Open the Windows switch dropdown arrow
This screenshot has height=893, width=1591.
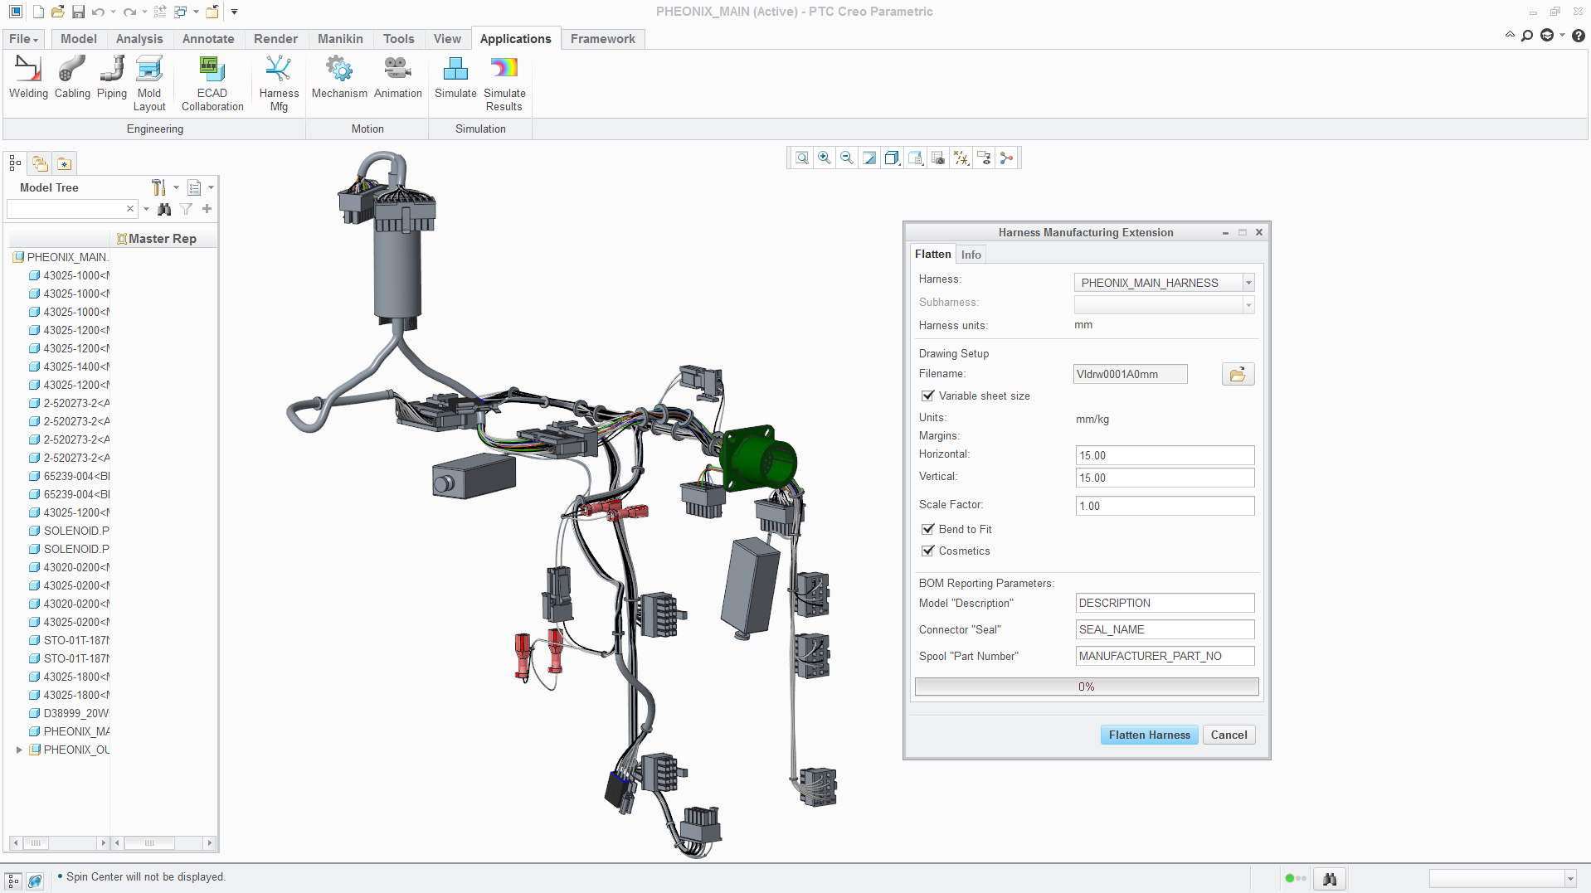pyautogui.click(x=196, y=12)
